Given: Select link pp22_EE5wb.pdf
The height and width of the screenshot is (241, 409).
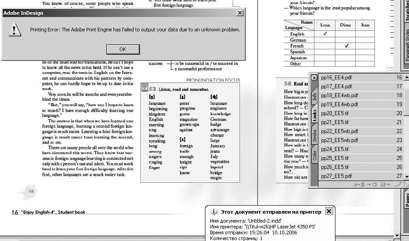Looking at the screenshot, I should click(x=361, y=131).
